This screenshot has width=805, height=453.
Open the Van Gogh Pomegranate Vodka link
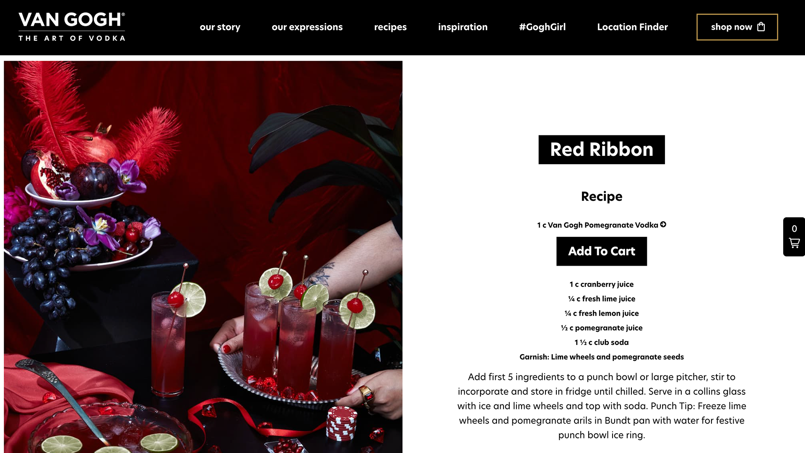[x=598, y=225]
